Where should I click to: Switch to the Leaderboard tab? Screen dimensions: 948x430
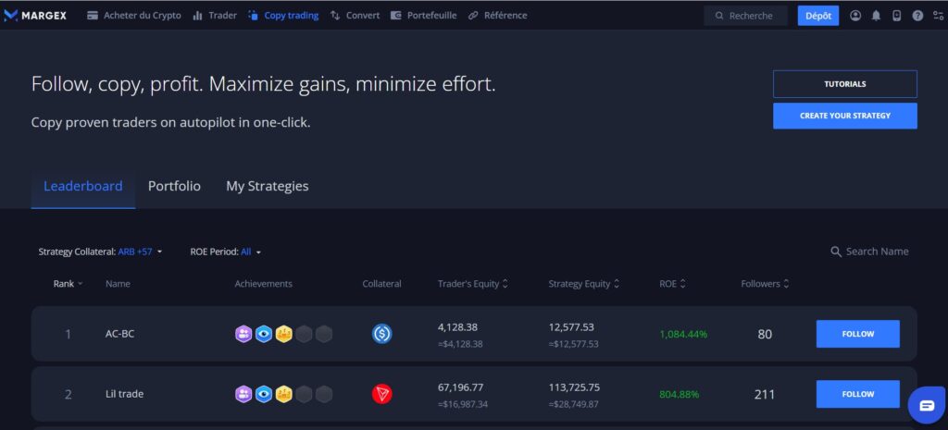[82, 186]
